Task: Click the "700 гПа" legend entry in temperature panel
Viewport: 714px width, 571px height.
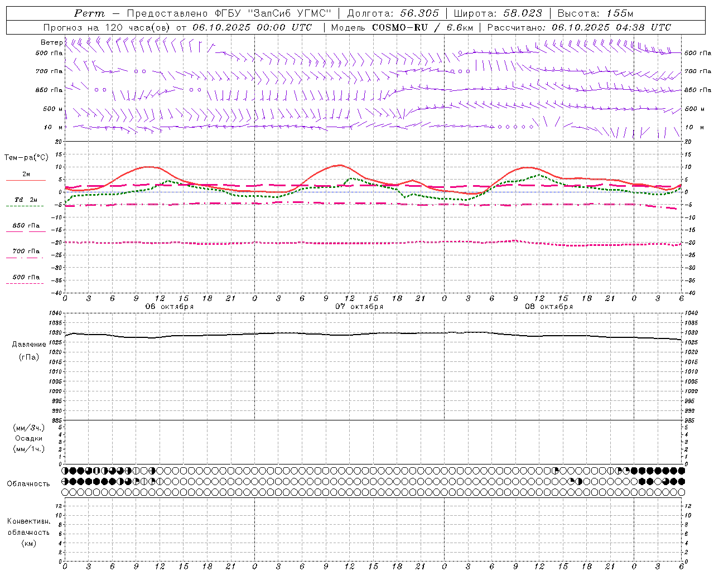Action: pyautogui.click(x=26, y=251)
